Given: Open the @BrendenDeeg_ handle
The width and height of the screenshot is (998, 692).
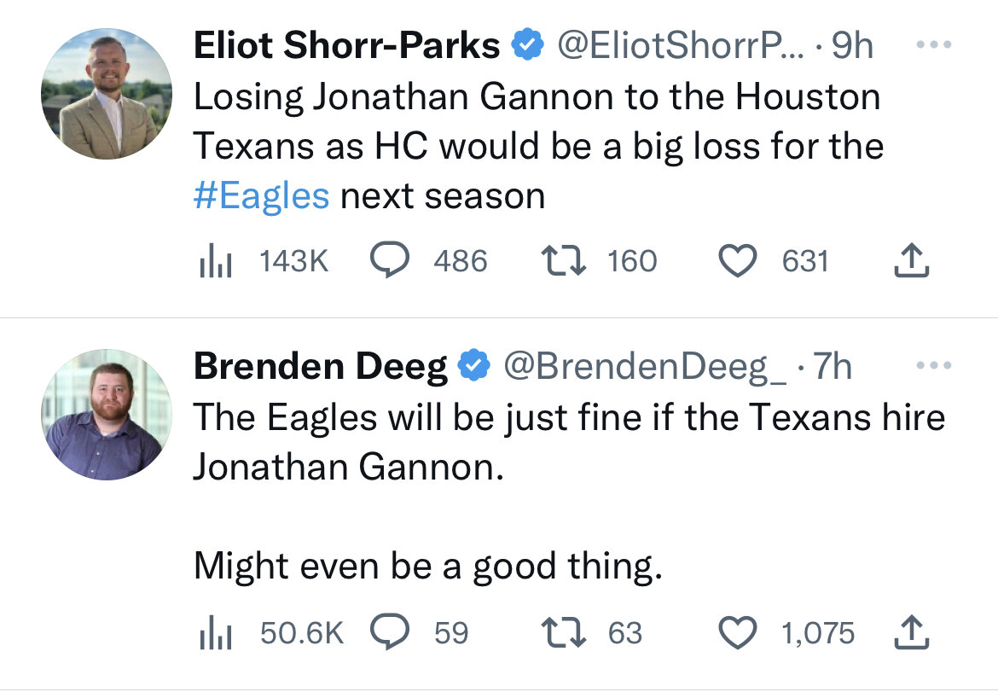Looking at the screenshot, I should tap(645, 367).
